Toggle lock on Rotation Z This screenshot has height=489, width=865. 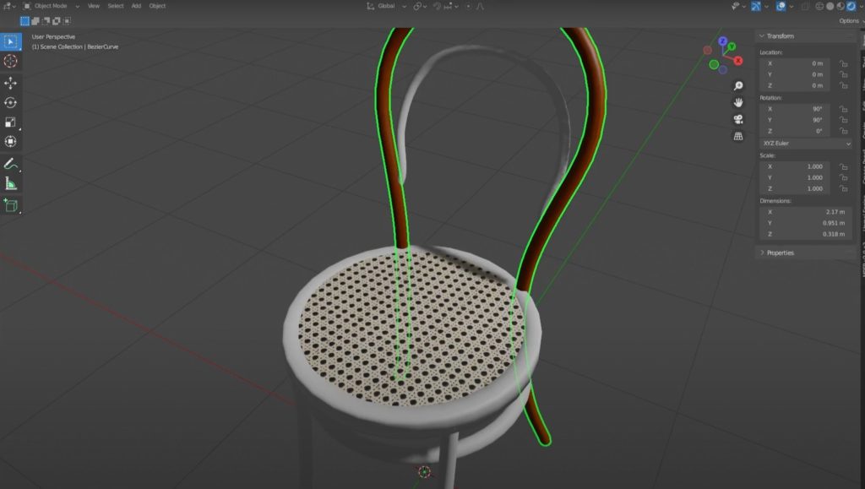click(x=843, y=131)
